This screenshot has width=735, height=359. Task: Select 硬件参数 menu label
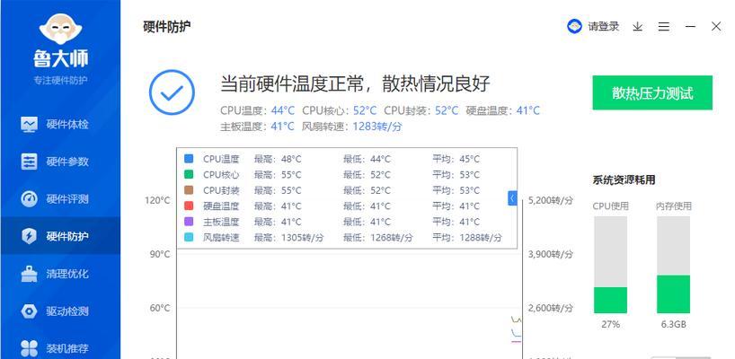pyautogui.click(x=67, y=162)
